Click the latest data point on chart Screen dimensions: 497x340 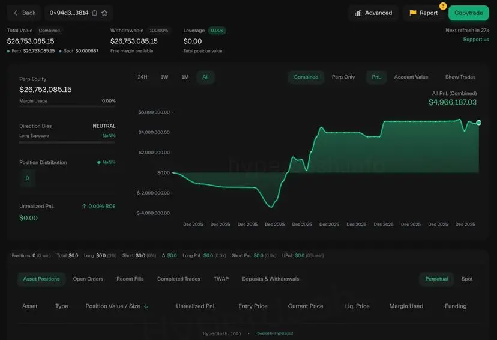pos(478,123)
